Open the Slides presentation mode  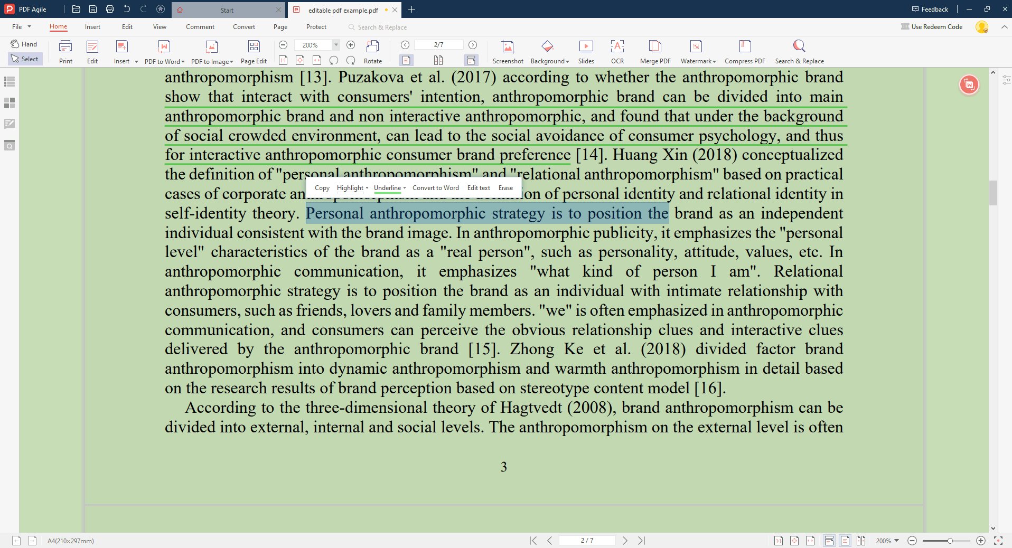coord(586,52)
